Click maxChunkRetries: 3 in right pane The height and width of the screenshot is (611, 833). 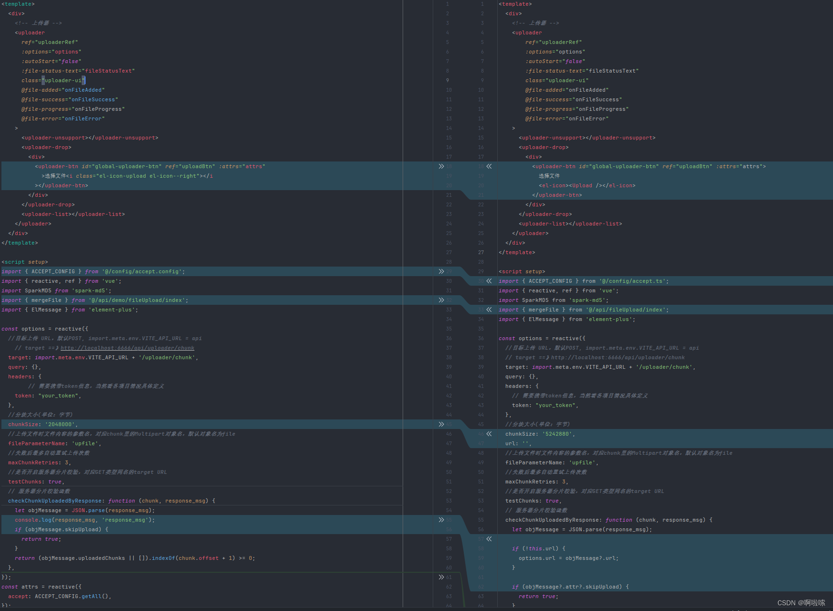click(x=537, y=482)
